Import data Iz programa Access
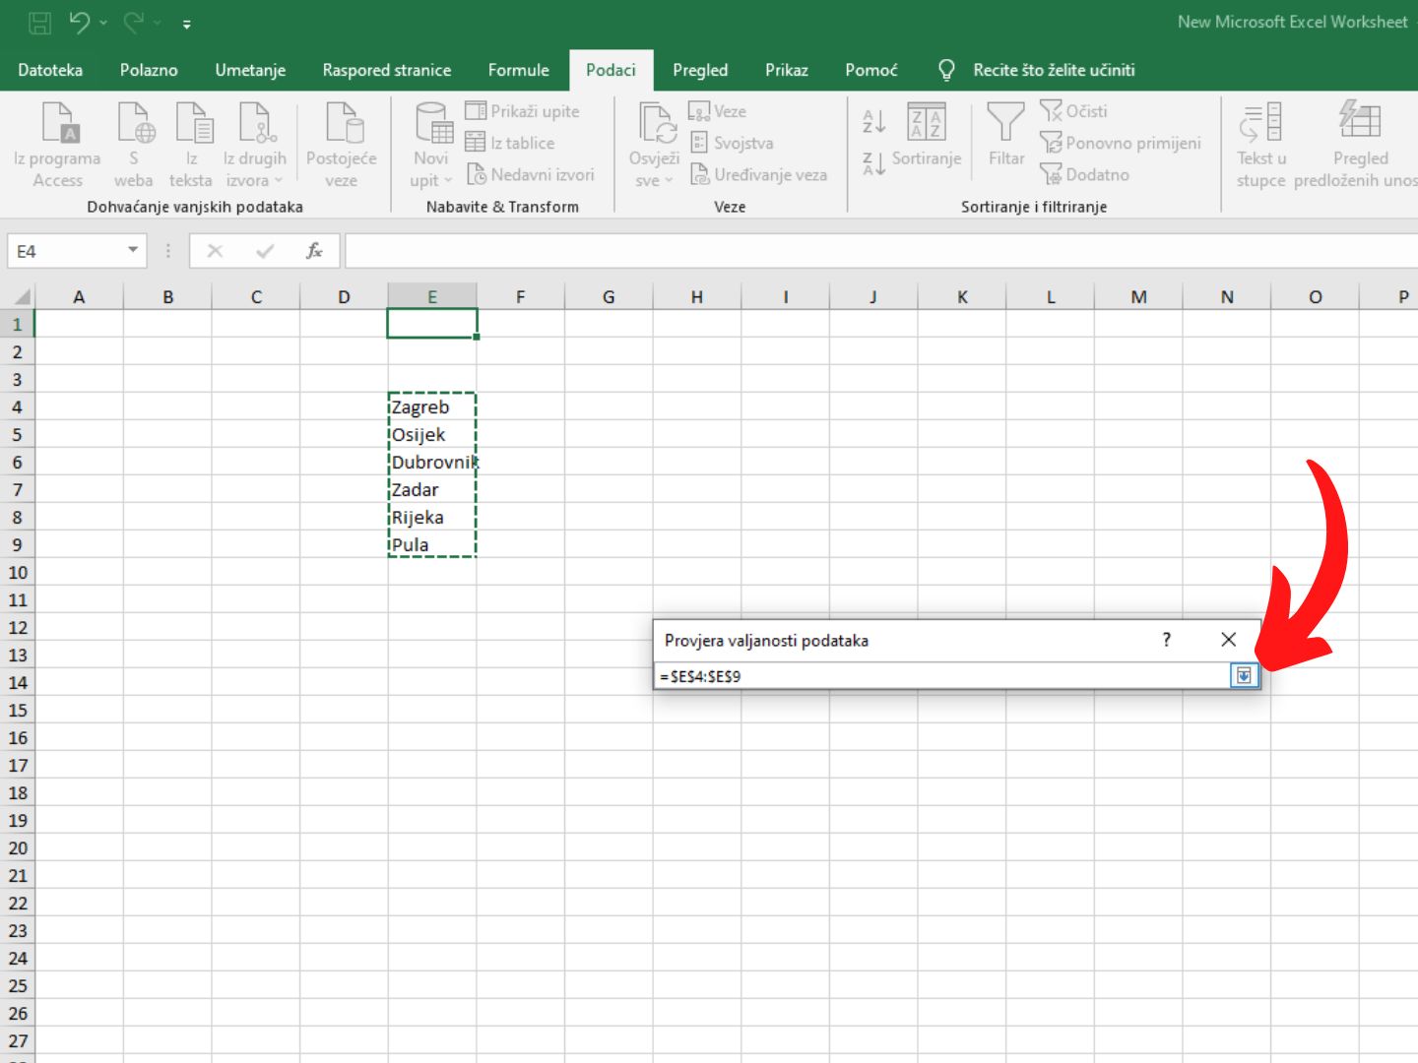The image size is (1418, 1063). [57, 145]
